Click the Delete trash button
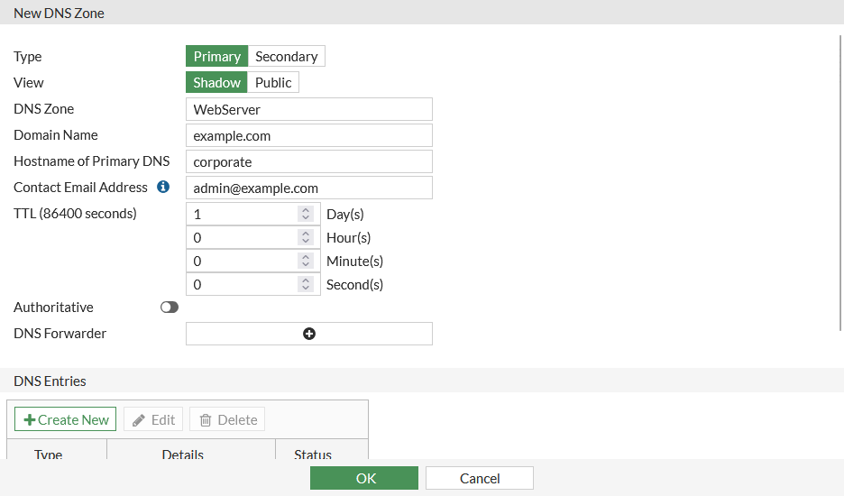 click(x=227, y=419)
